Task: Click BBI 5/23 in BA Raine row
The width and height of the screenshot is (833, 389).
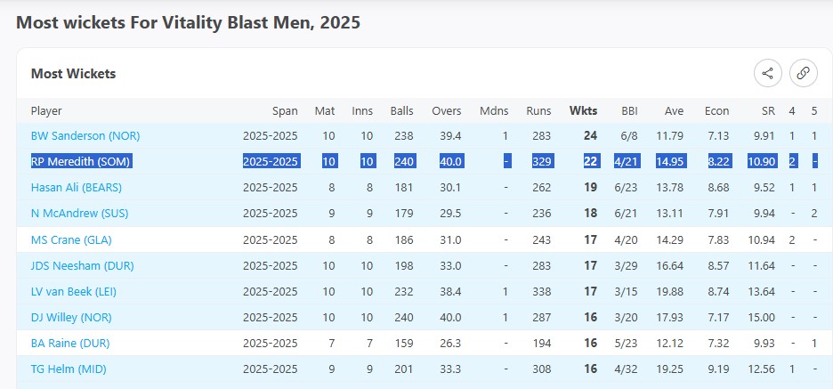Action: coord(626,344)
